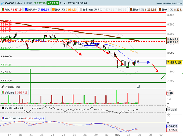
Task: Open the 1 HEURE timeframe selector
Action: tap(28, 3)
